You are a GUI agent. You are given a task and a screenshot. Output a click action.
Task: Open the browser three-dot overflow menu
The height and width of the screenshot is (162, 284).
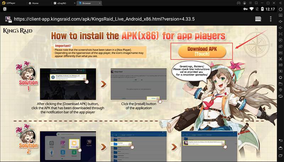271,19
